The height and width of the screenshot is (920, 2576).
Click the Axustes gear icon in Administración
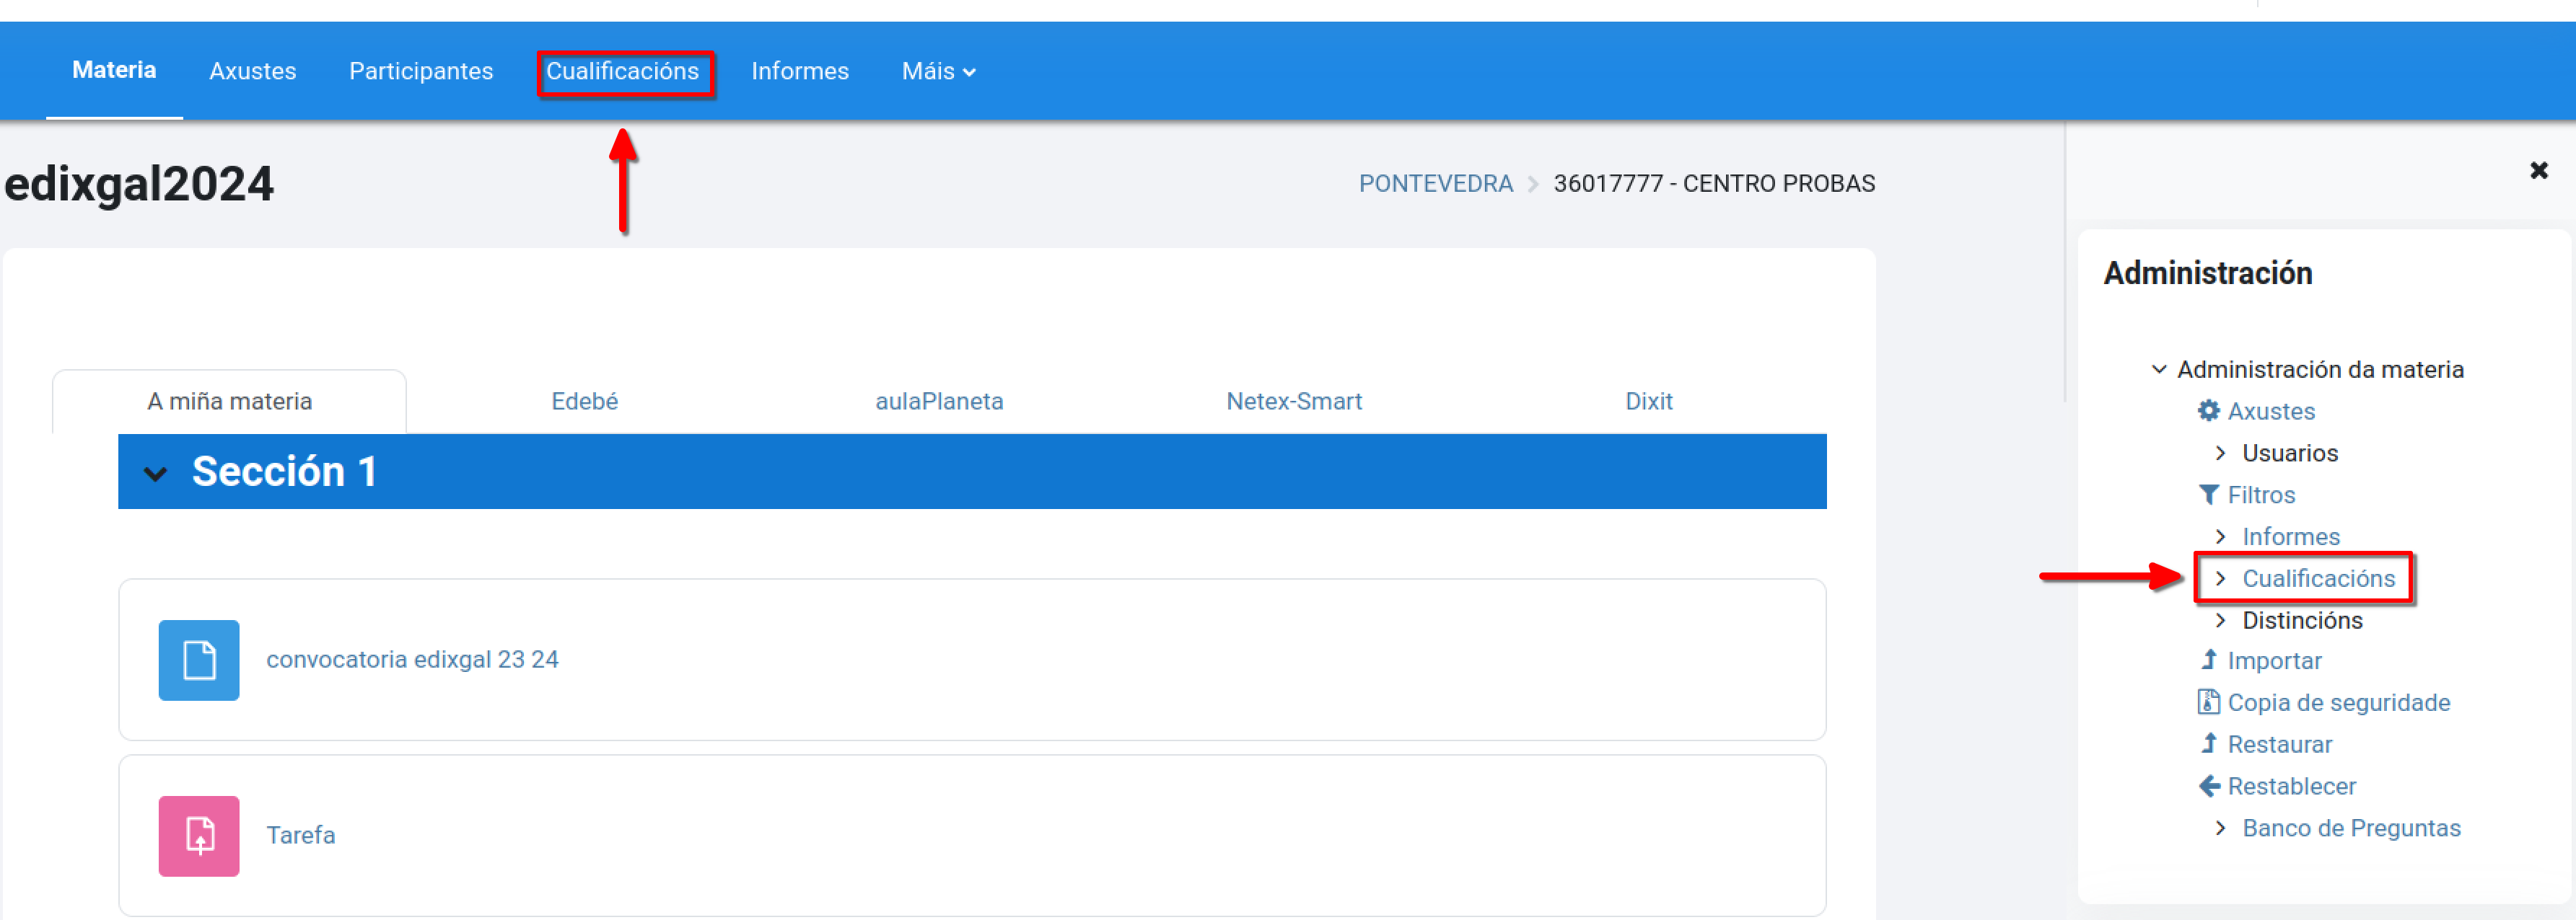(2208, 410)
